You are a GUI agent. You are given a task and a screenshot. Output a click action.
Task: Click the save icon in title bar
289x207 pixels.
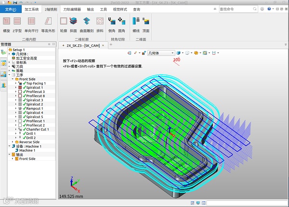point(15,2)
